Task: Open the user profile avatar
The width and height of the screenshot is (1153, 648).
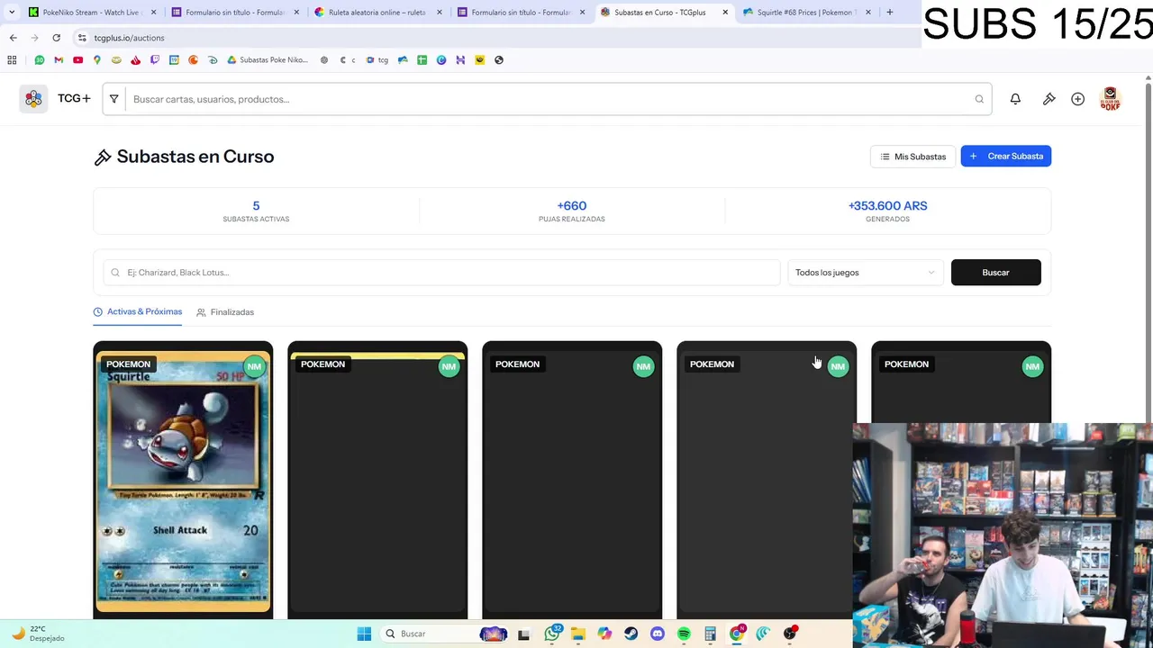Action: [x=1110, y=99]
